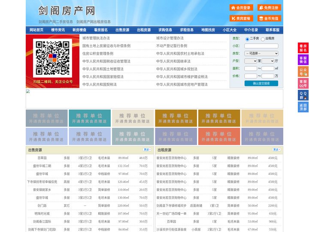This screenshot has height=232, width=309.
Task: Open the 户型 厅 count dropdown
Action: [x=268, y=61]
